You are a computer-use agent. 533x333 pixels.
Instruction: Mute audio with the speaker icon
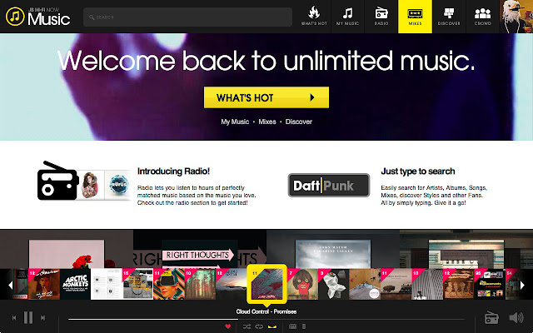516,318
